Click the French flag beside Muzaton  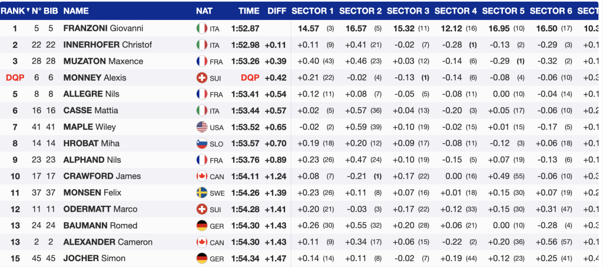click(x=201, y=61)
